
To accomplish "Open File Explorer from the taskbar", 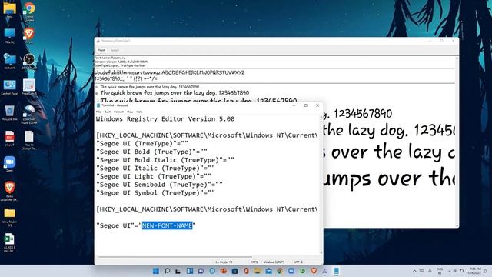I will (x=258, y=271).
